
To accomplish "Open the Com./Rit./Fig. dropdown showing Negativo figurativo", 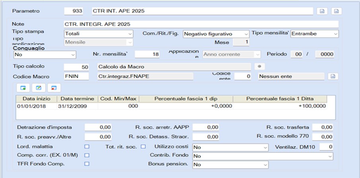I will tap(216, 34).
